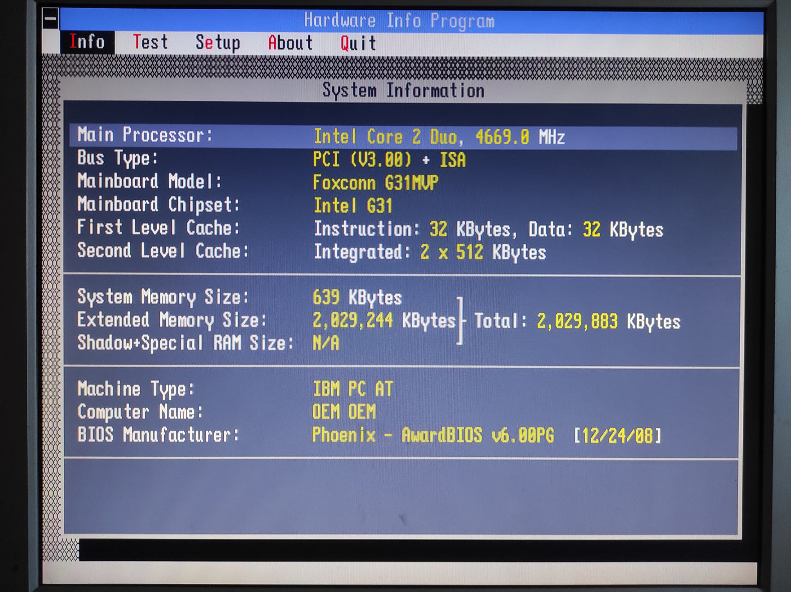Click the Extended Memory Size value
The height and width of the screenshot is (592, 791).
(384, 320)
